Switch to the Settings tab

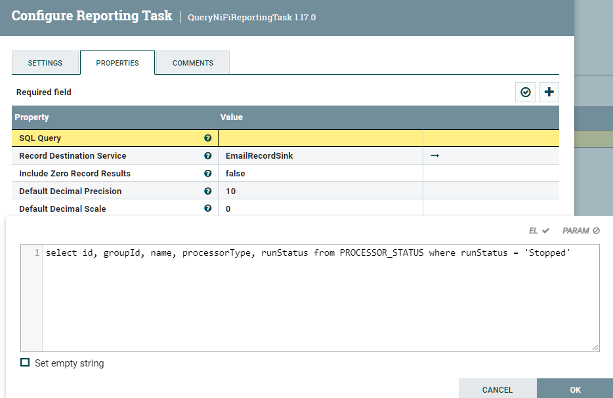45,63
